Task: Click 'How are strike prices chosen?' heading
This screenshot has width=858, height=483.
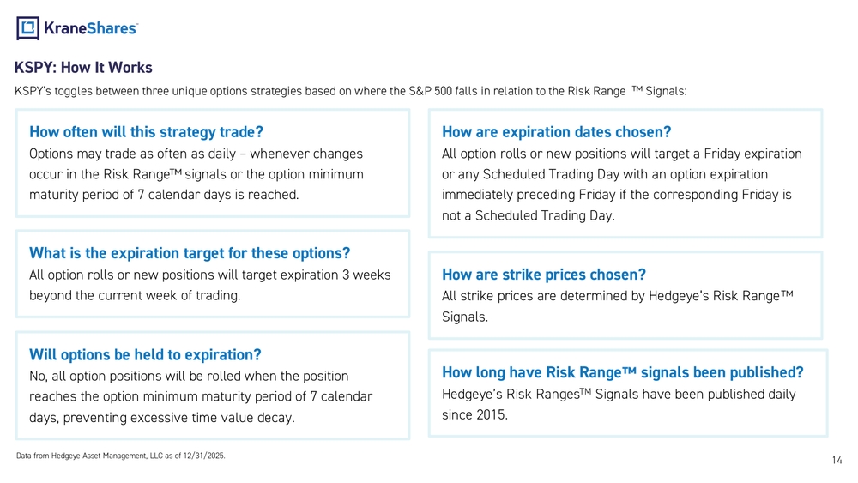Action: [x=543, y=275]
